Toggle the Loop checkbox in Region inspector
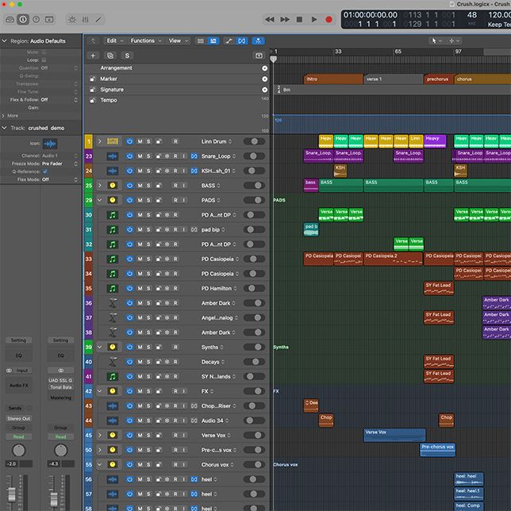This screenshot has width=511, height=511. click(44, 60)
